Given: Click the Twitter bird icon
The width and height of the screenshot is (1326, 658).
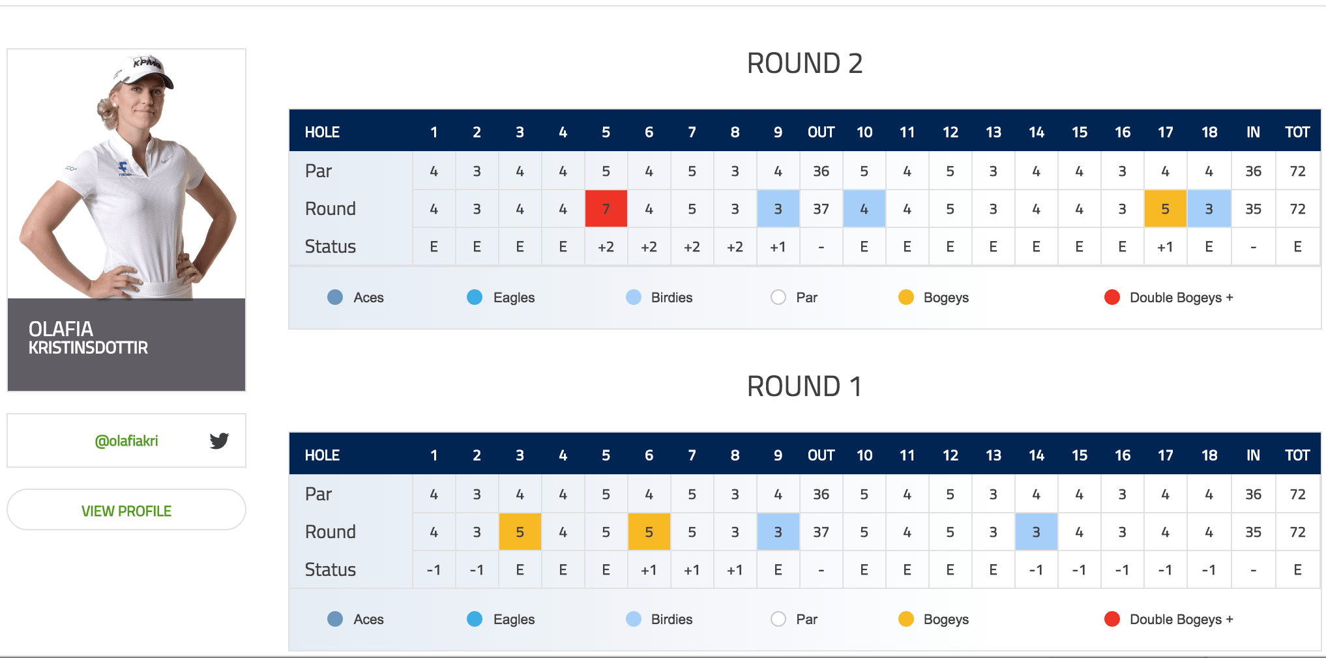Looking at the screenshot, I should point(219,440).
